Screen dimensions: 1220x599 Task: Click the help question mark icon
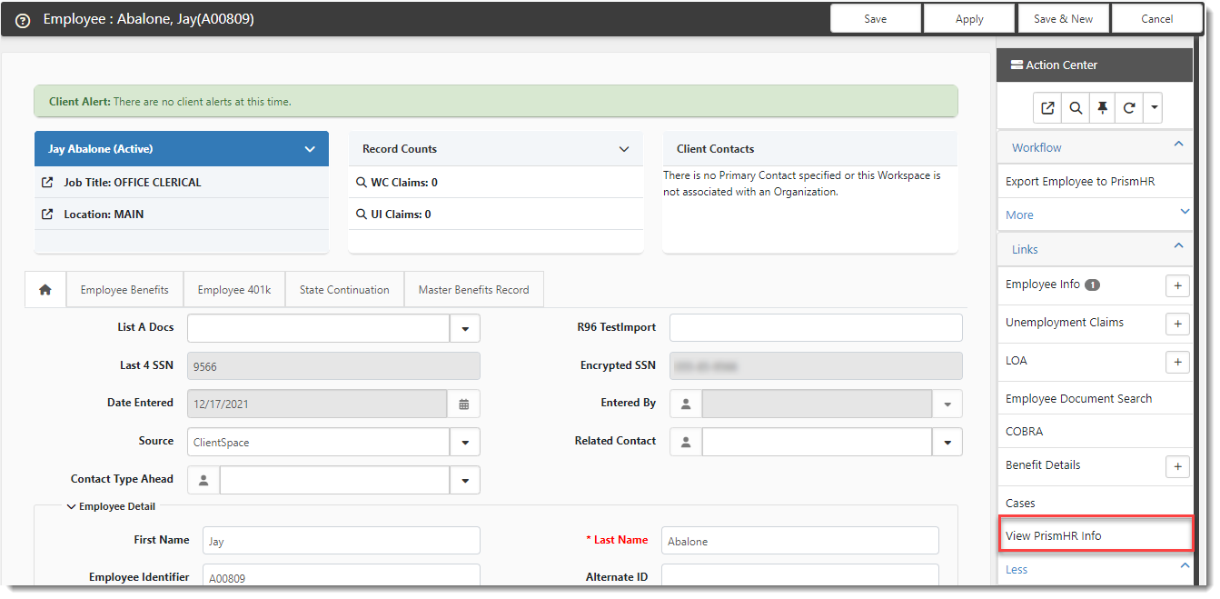coord(24,20)
